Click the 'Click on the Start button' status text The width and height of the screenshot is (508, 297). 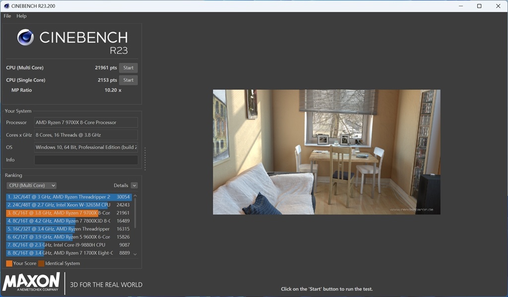pos(326,289)
